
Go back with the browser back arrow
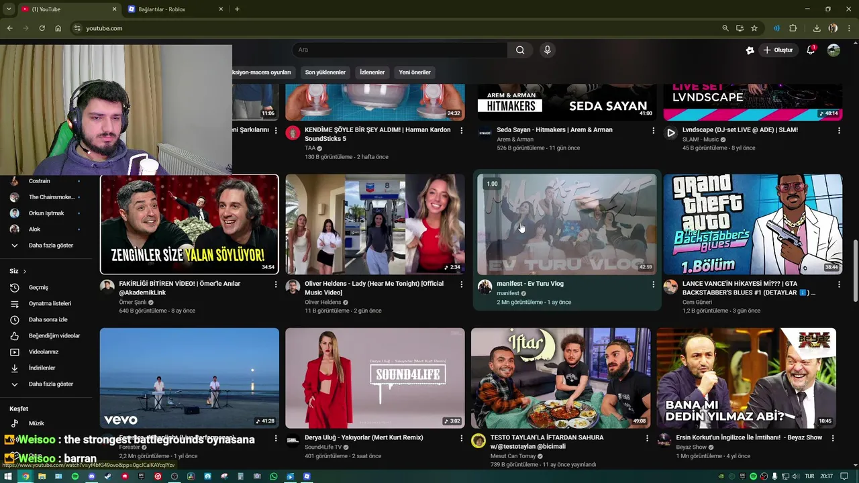(x=9, y=28)
